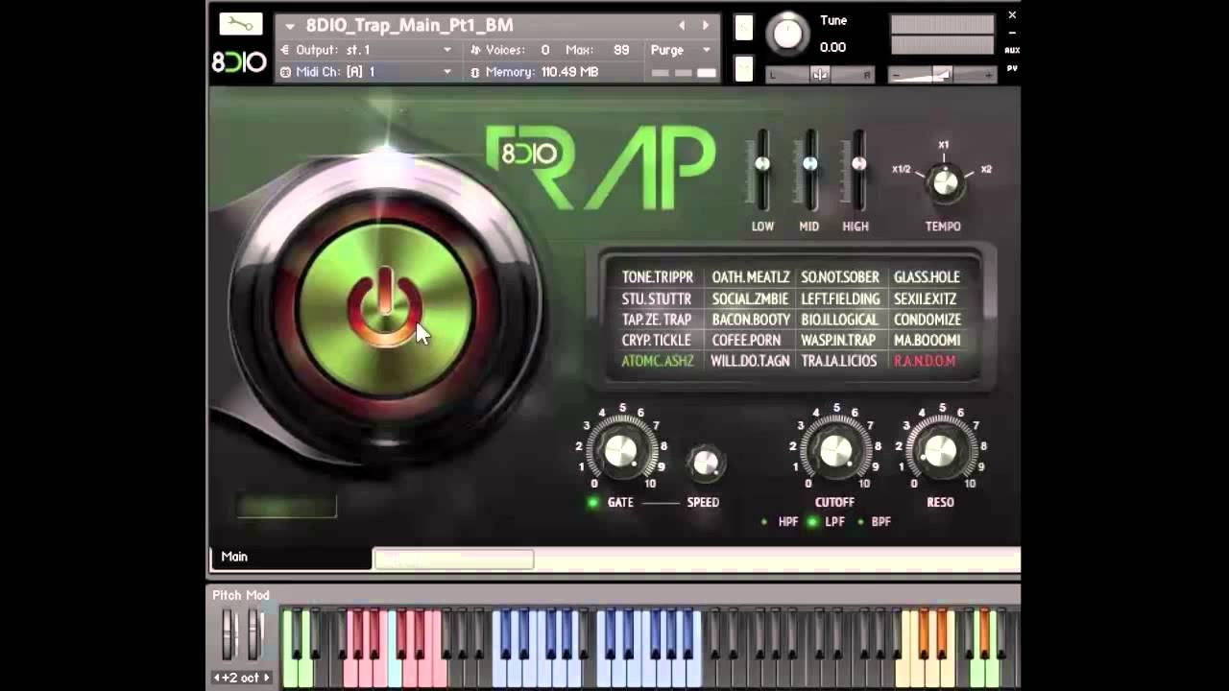Click the Speed knob
1229x691 pixels.
click(705, 463)
